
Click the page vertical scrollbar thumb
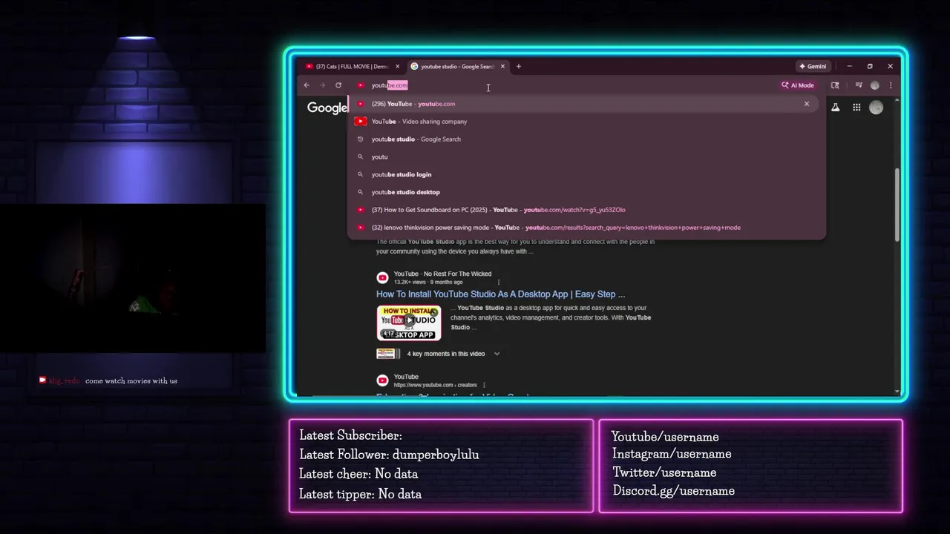(897, 204)
